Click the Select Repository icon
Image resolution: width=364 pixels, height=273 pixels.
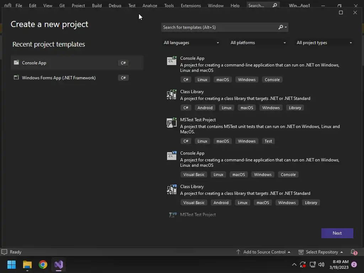301,252
